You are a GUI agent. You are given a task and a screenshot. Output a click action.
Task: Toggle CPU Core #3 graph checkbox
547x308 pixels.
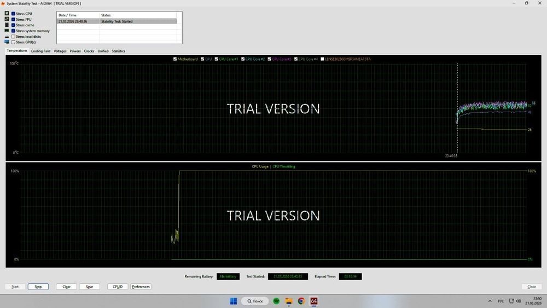coord(269,59)
